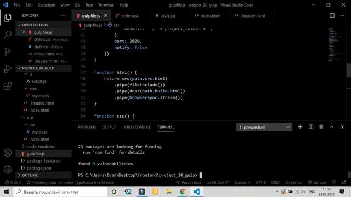This screenshot has height=197, width=351.
Task: Expand the node_modules folder
Action: click(38, 146)
